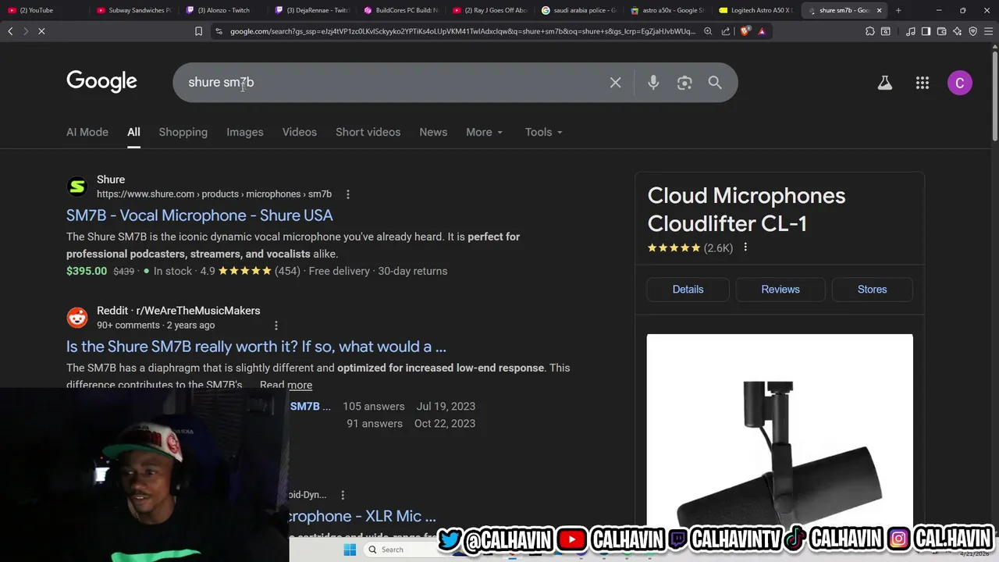
Task: Open Google Lens image search icon
Action: click(x=684, y=82)
